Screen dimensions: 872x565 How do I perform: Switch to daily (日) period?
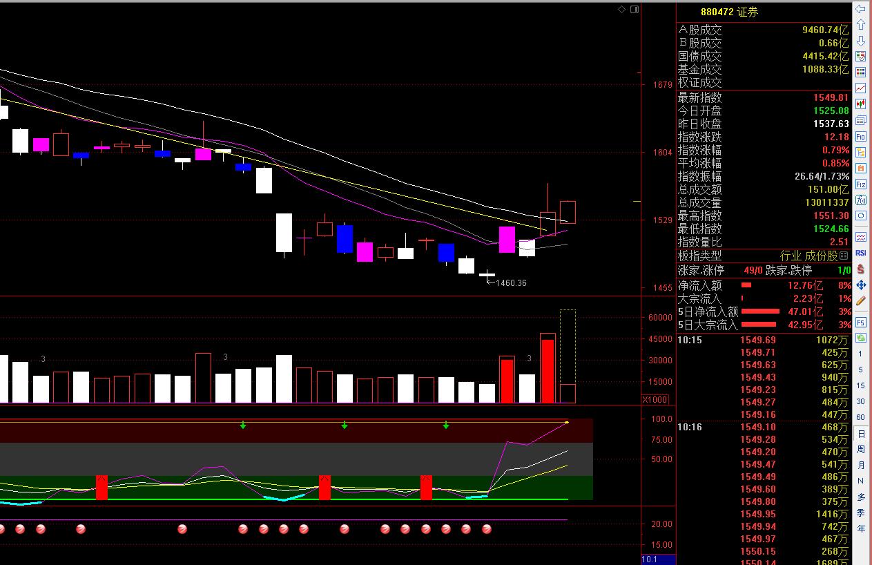point(861,434)
